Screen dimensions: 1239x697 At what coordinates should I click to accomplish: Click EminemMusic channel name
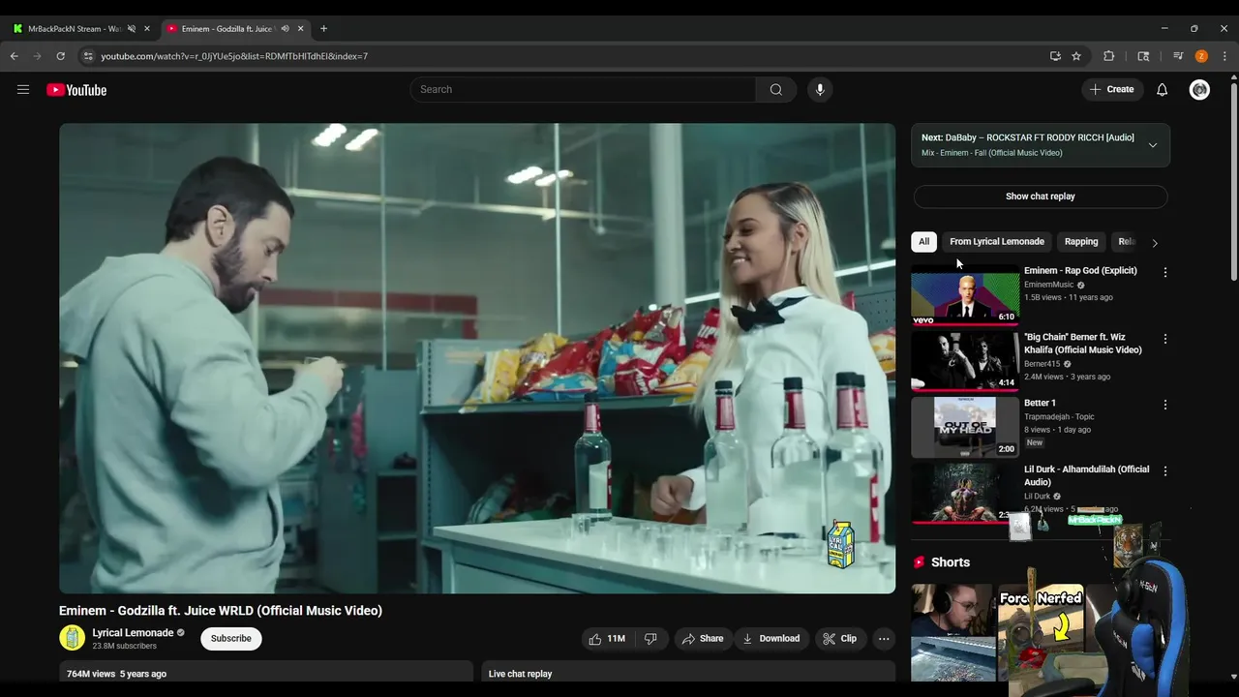(x=1049, y=285)
